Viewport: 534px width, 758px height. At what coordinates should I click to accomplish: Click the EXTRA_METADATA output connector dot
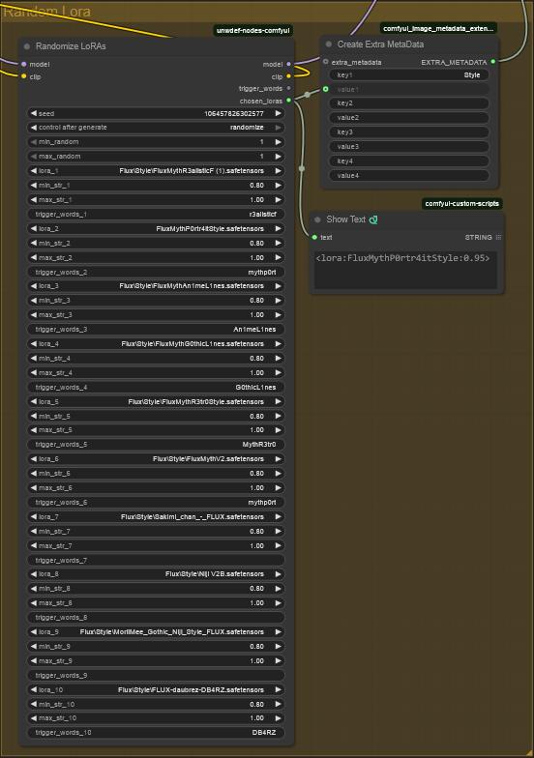493,62
